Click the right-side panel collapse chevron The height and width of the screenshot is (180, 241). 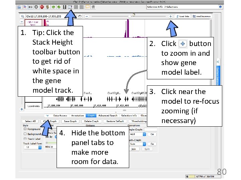[x=218, y=62]
